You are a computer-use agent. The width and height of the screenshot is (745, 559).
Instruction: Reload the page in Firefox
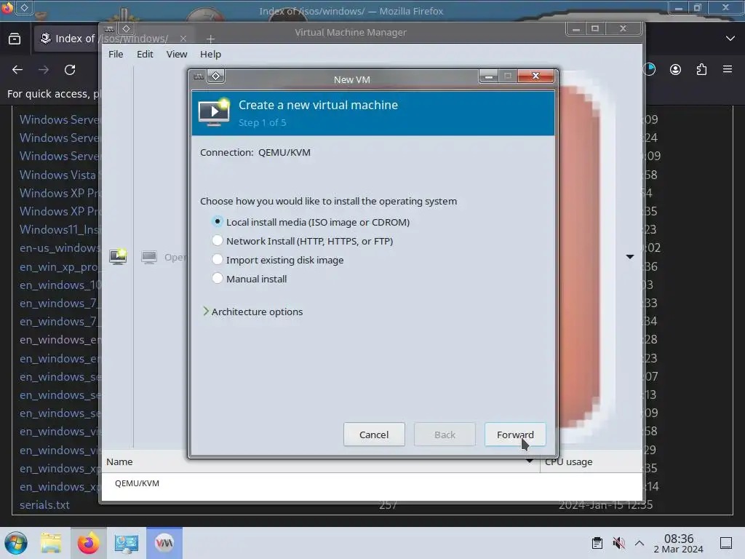[x=70, y=70]
